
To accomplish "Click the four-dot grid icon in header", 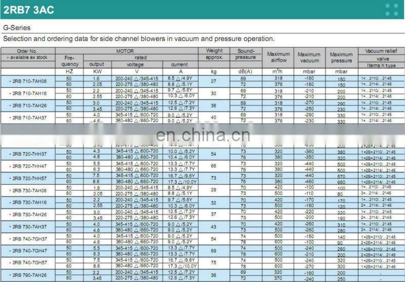I will tap(391, 10).
